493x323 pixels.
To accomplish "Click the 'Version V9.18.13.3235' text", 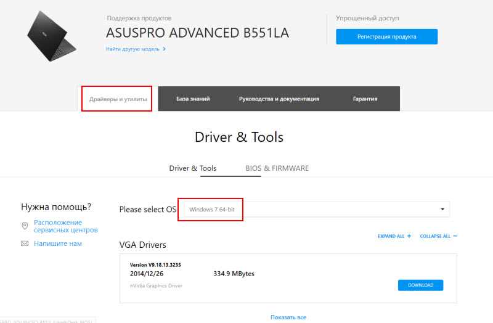I will pyautogui.click(x=155, y=265).
